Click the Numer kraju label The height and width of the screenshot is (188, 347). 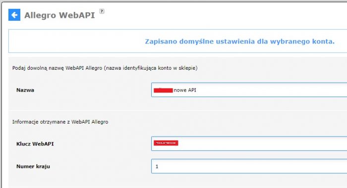point(33,166)
